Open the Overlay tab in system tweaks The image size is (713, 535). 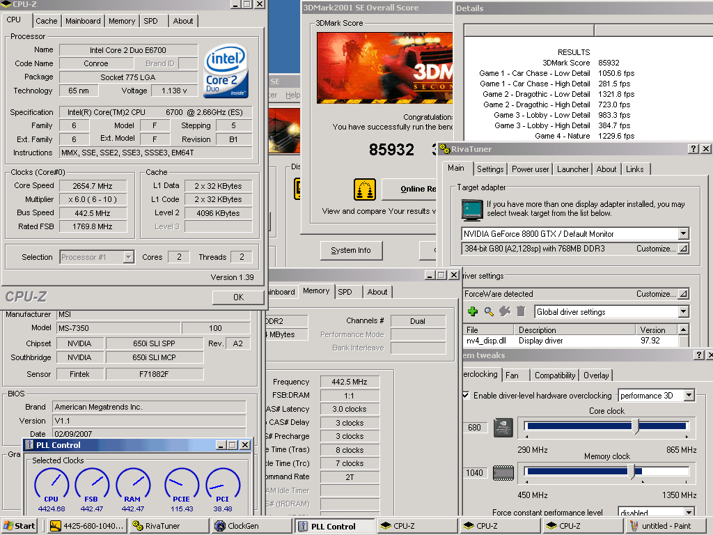[596, 375]
